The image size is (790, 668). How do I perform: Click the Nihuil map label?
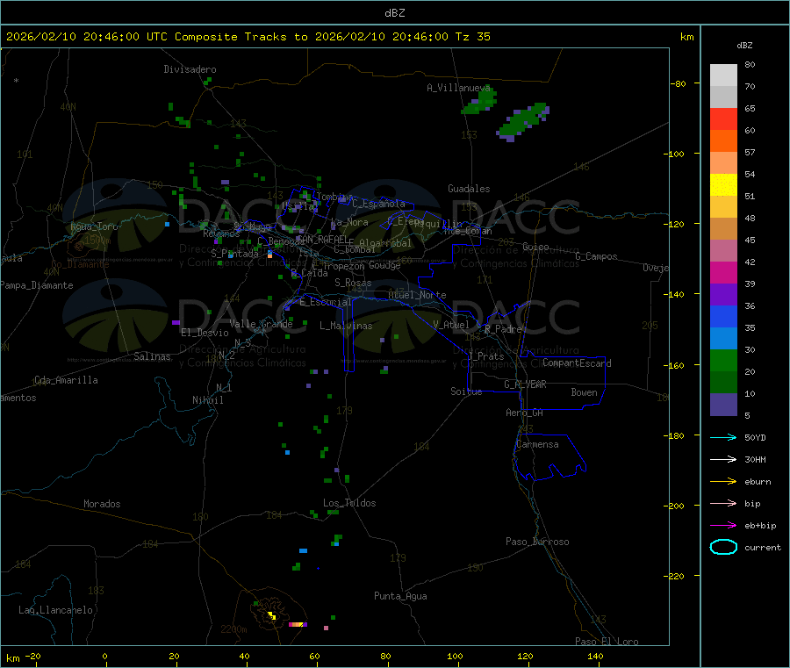[207, 400]
